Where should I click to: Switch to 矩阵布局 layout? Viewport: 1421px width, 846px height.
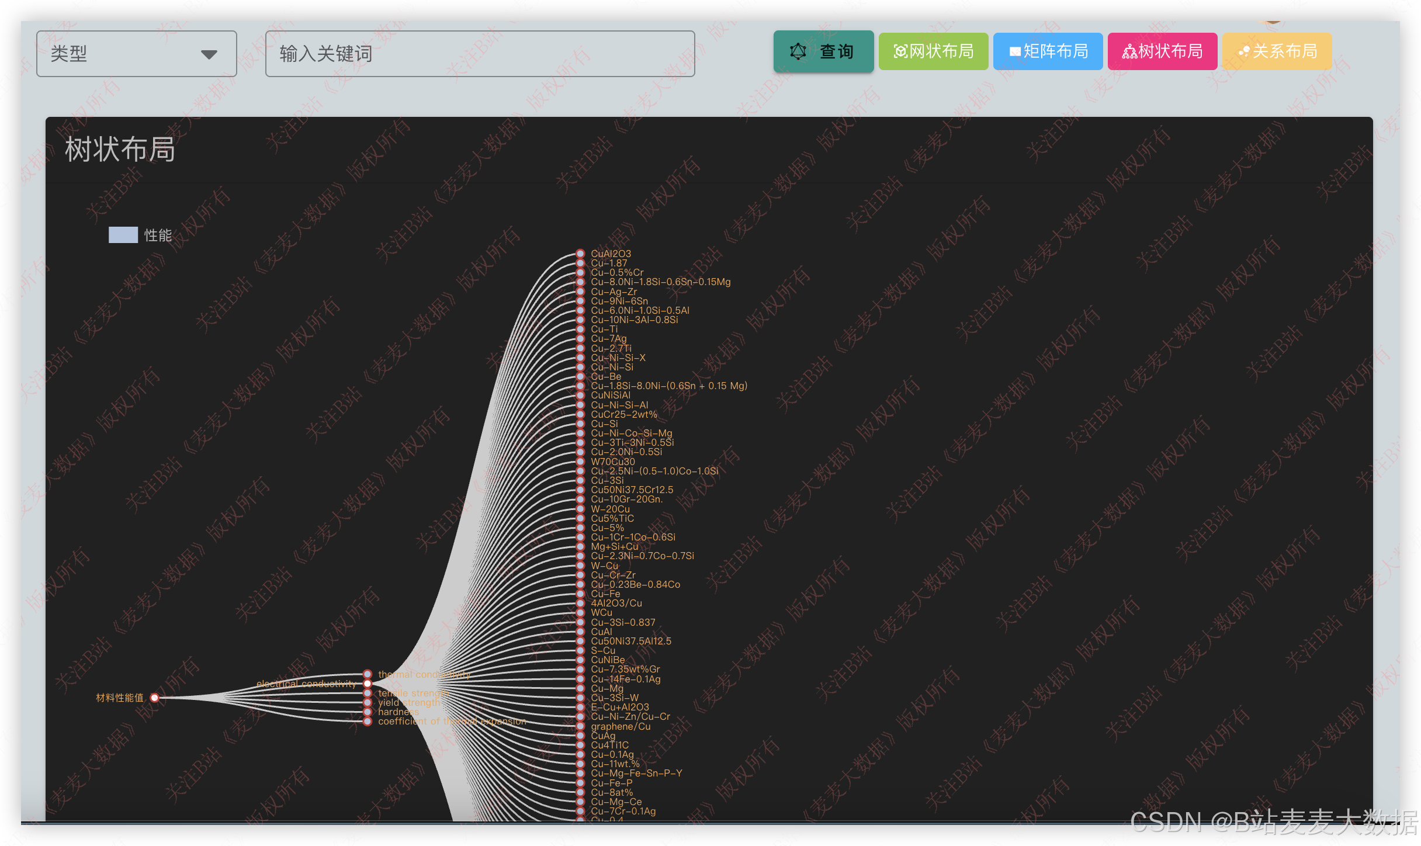tap(1048, 51)
